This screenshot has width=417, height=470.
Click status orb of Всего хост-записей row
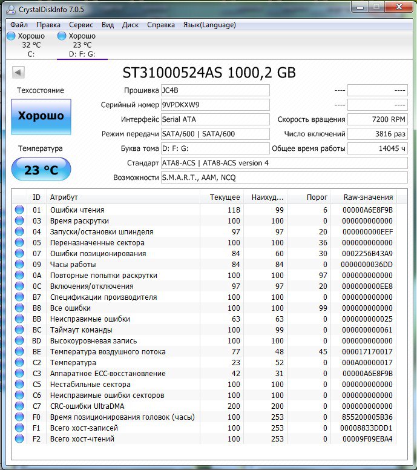point(19,428)
